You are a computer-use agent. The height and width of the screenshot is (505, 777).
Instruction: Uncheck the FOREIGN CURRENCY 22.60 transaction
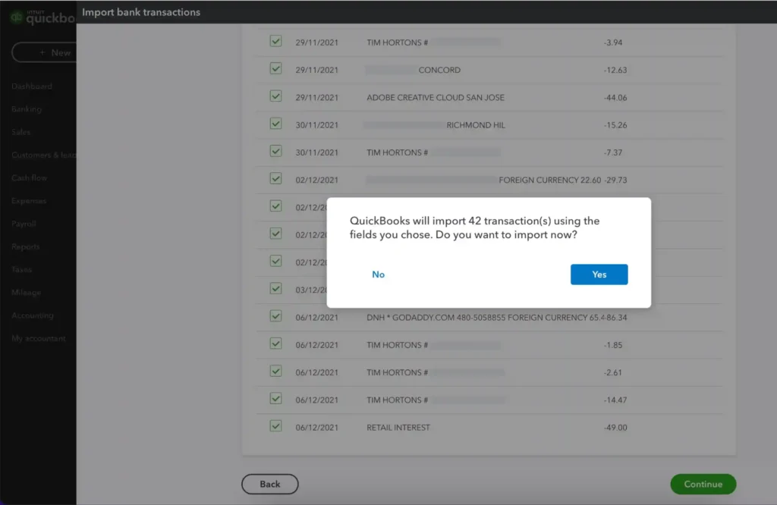click(276, 178)
